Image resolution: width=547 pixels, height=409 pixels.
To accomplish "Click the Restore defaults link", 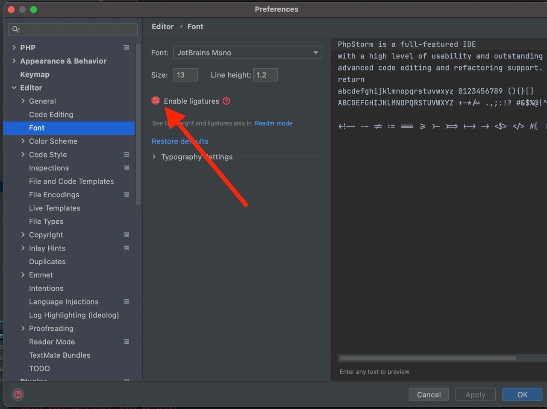I will pos(180,141).
